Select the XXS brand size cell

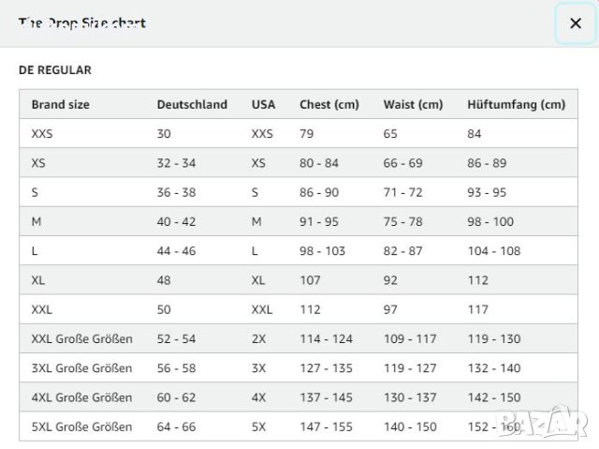tap(43, 134)
